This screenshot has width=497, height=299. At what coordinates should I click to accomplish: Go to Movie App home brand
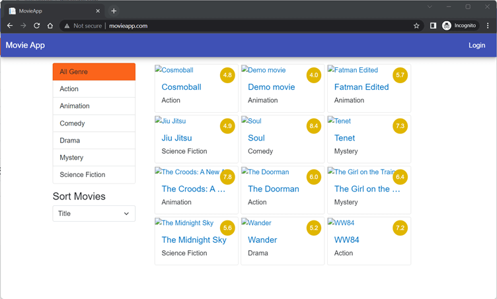(25, 46)
